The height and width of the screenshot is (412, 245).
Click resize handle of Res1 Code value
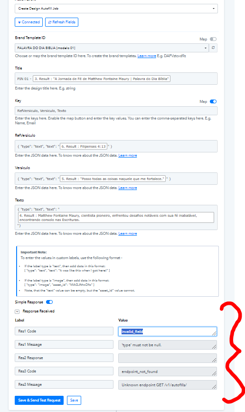pyautogui.click(x=214, y=333)
